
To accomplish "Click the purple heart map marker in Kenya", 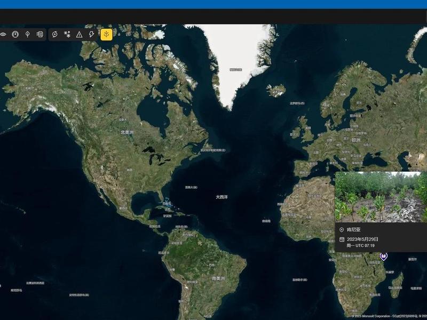I will click(x=383, y=257).
